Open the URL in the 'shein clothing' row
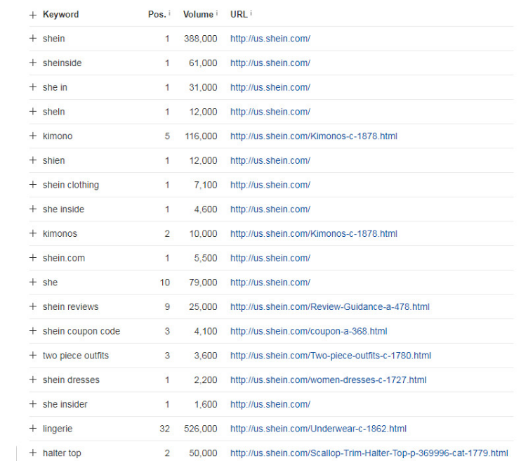Viewport: 521px width, 461px height. pos(270,185)
